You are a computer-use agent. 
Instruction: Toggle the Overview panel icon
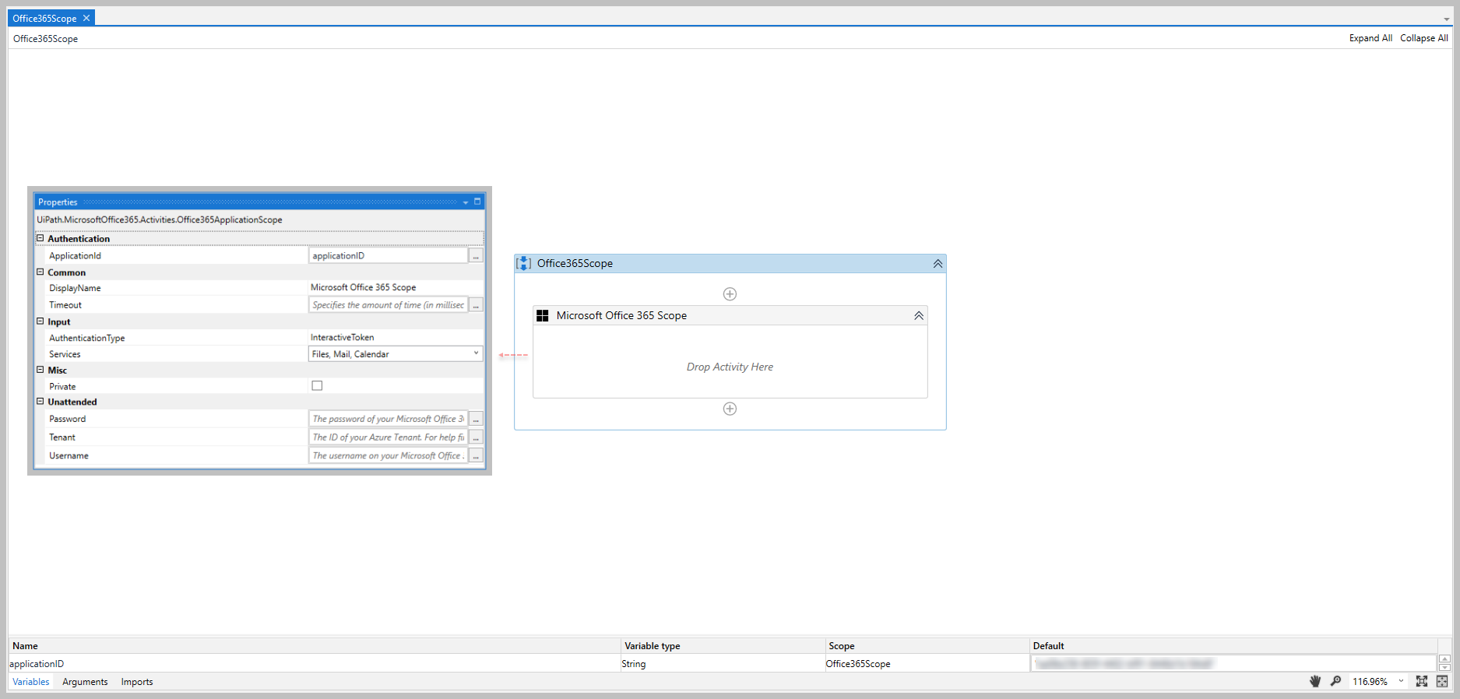1442,681
